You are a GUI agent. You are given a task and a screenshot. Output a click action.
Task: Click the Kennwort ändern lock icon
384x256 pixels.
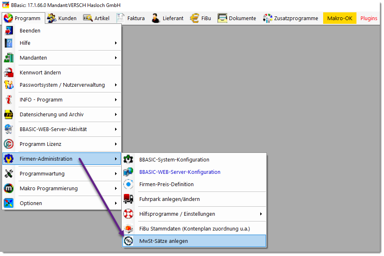pos(9,73)
